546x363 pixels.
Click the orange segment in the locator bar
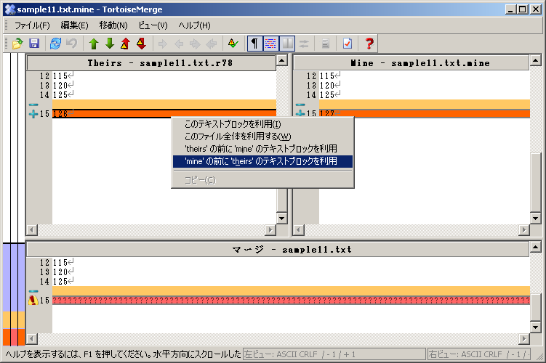(x=14, y=320)
